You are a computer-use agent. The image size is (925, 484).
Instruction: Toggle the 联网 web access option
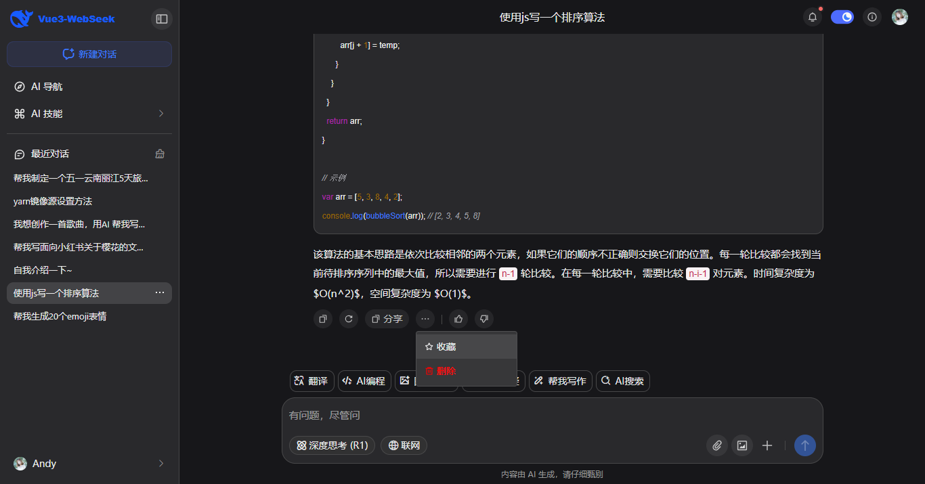point(404,445)
